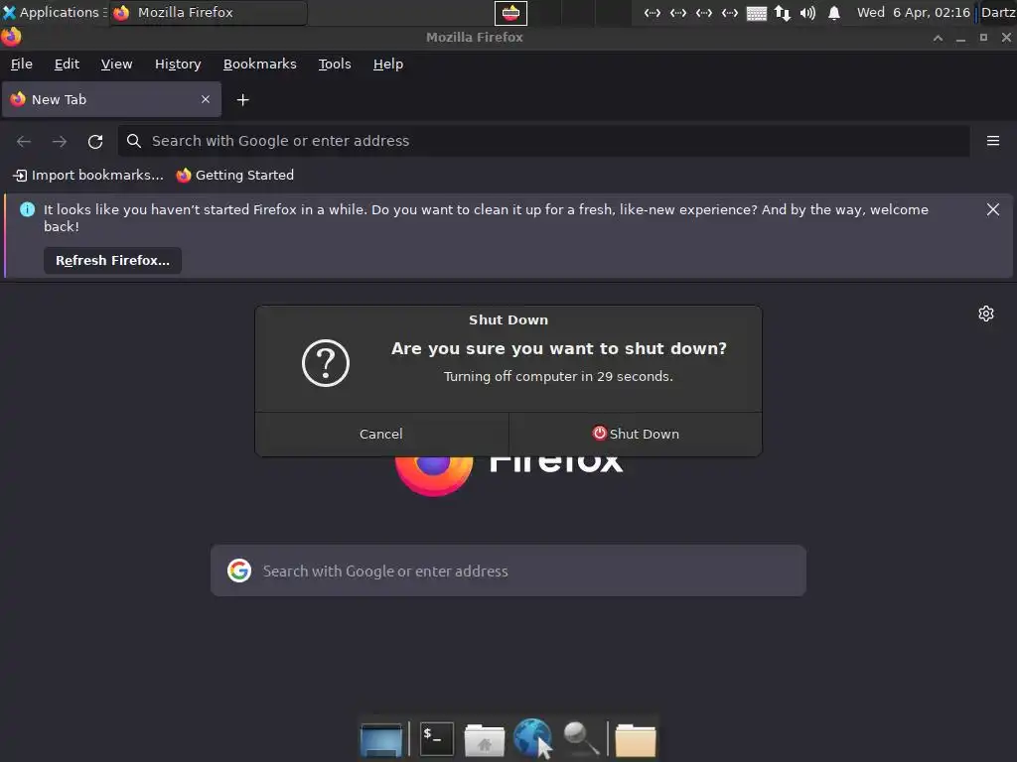Open the Dartz user menu
The height and width of the screenshot is (762, 1017).
click(x=997, y=12)
